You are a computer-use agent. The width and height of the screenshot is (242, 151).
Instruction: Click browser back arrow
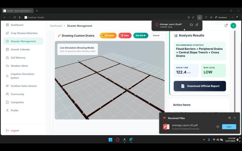click(x=5, y=17)
